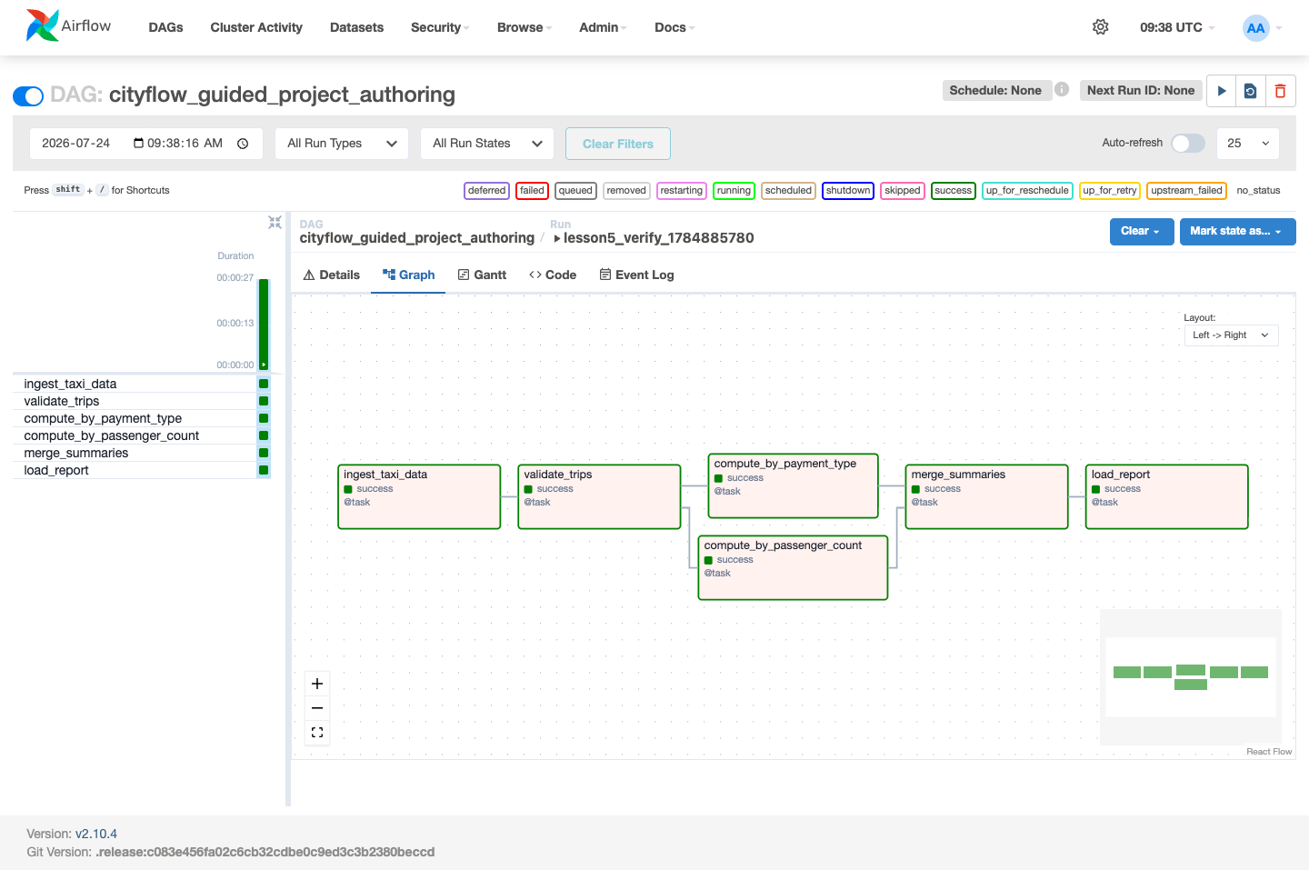
Task: Enable the Auto-refresh switch
Action: (1188, 143)
